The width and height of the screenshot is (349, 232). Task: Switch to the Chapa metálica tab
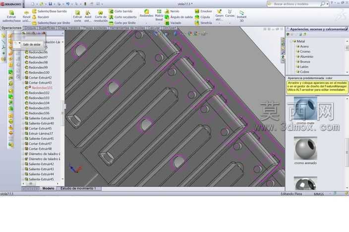coord(69,28)
